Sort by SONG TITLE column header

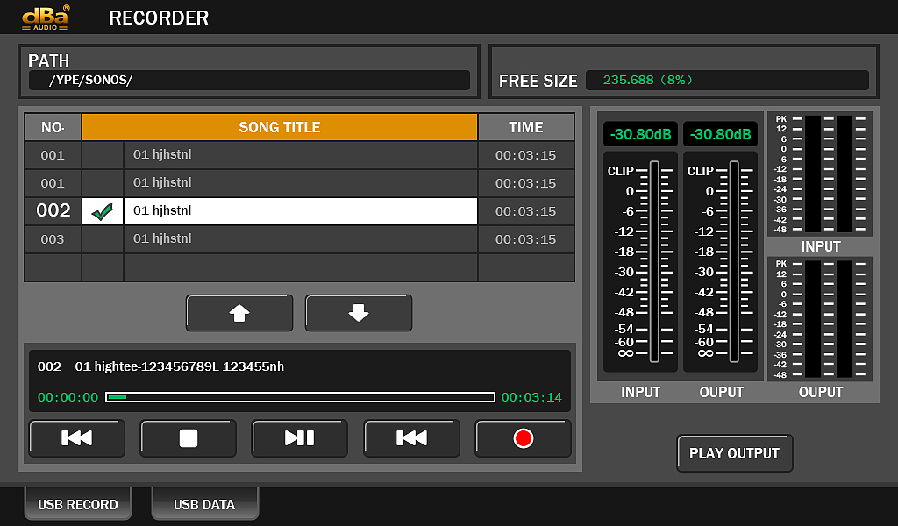280,127
